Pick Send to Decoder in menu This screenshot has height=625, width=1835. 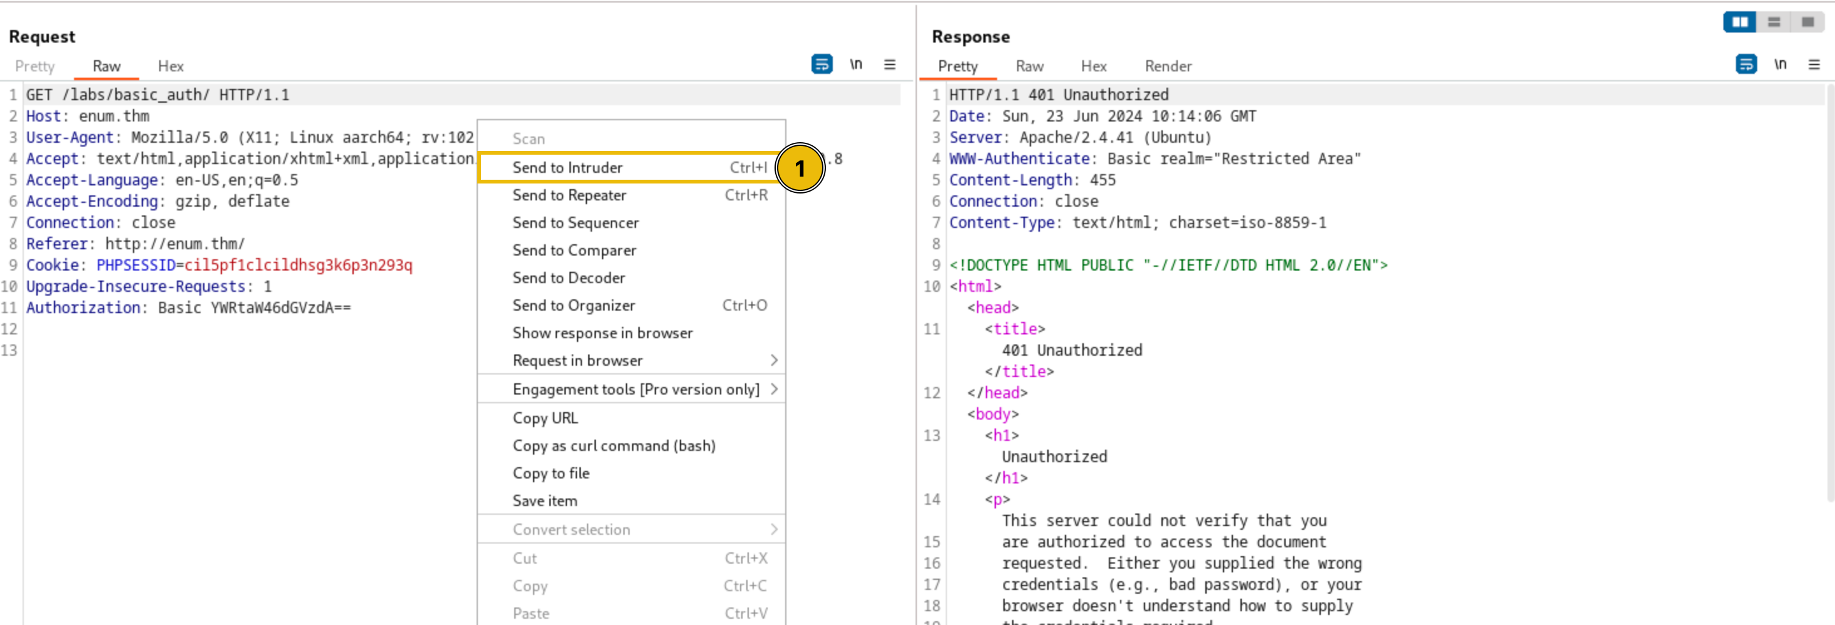coord(630,278)
